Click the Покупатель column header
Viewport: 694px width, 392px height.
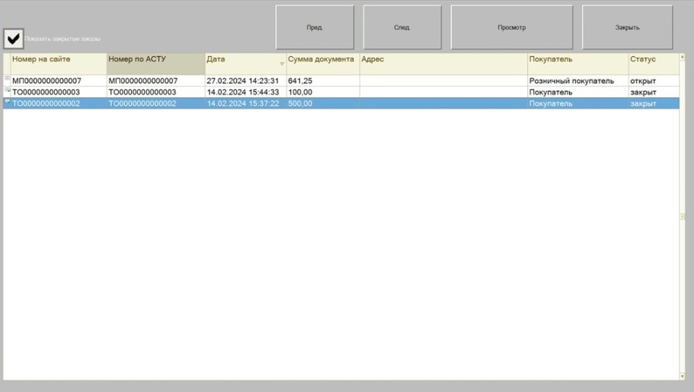click(578, 64)
